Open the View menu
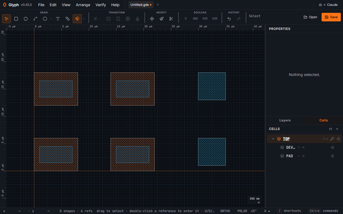This screenshot has width=343, height=214. click(x=66, y=5)
